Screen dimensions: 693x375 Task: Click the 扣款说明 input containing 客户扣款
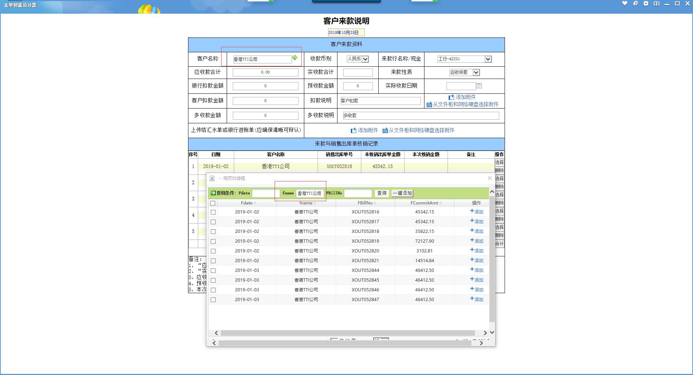coord(380,101)
